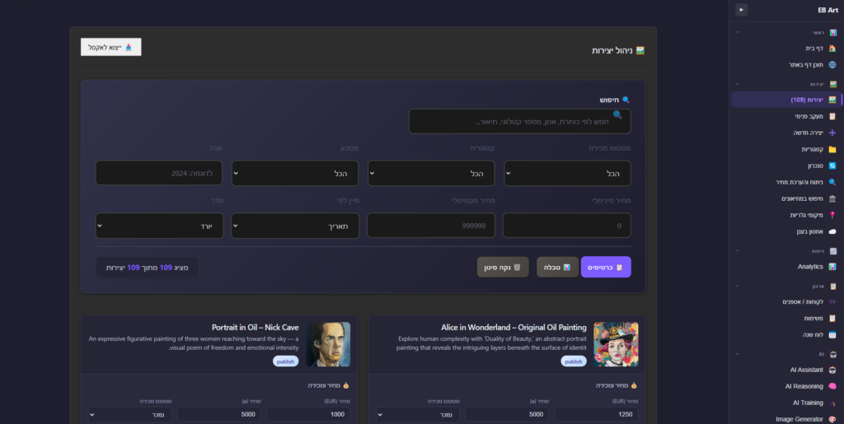
Task: Click the Alice in Wonderland painting thumbnail
Action: point(616,344)
